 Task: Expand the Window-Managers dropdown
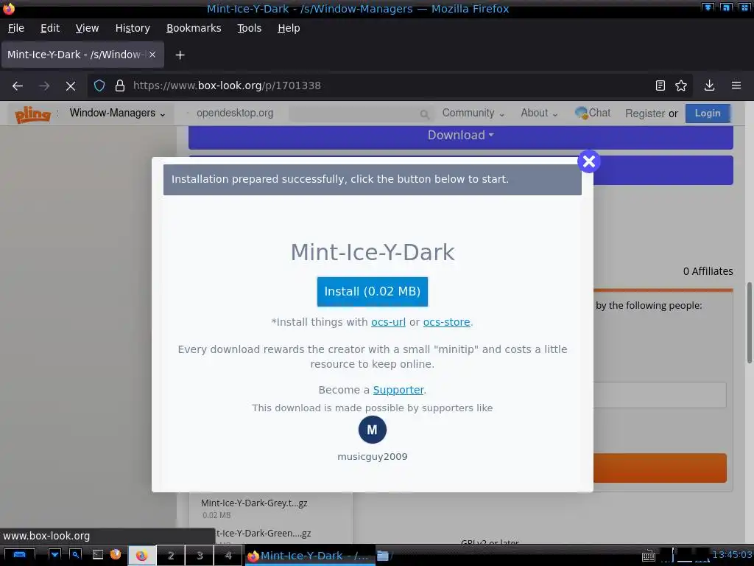117,113
